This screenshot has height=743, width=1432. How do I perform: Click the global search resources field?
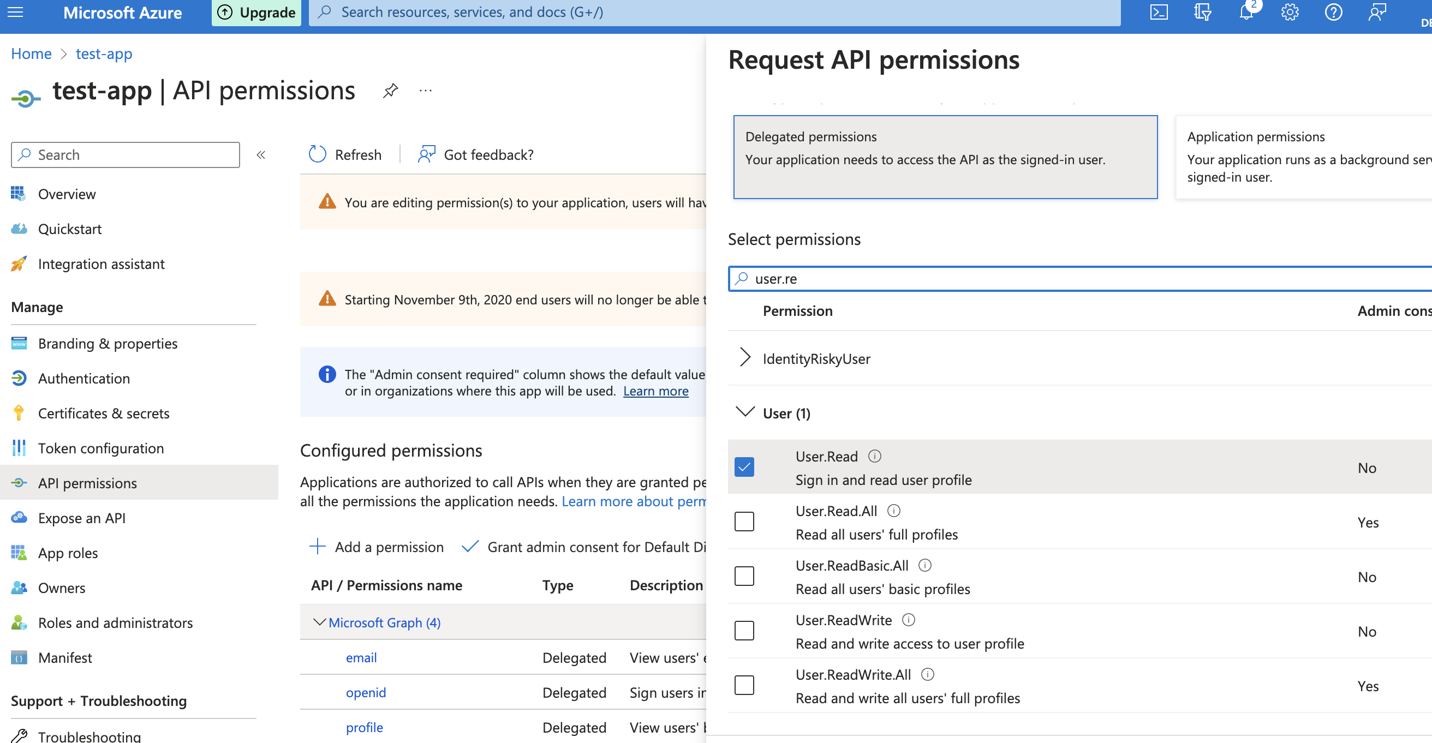coord(715,12)
